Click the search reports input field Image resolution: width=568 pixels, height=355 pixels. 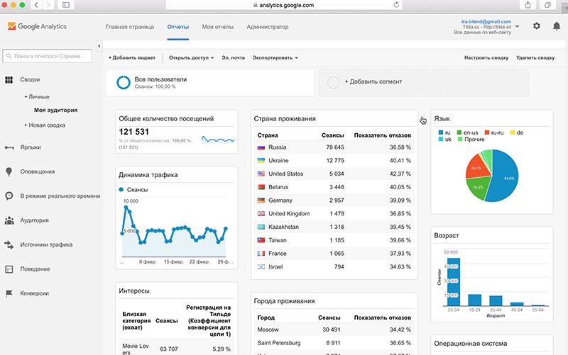[x=51, y=55]
